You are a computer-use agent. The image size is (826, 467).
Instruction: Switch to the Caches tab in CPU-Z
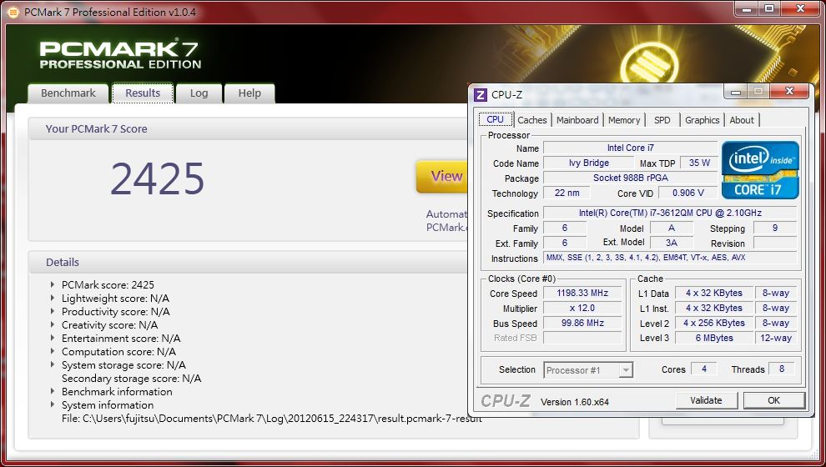click(532, 120)
